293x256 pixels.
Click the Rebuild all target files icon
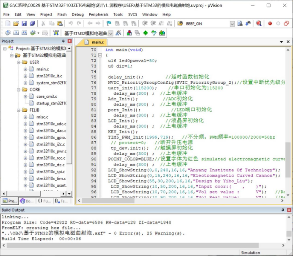tap(24, 33)
